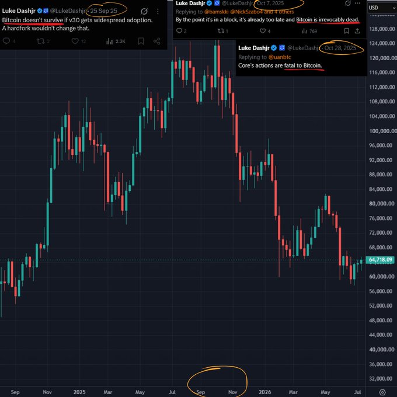Bookmark the Oct 7, 2025 tweet

347,31
